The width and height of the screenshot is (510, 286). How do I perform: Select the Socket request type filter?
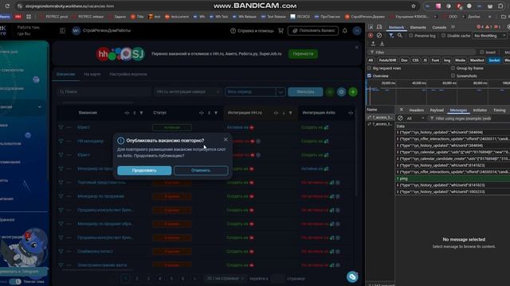point(494,60)
